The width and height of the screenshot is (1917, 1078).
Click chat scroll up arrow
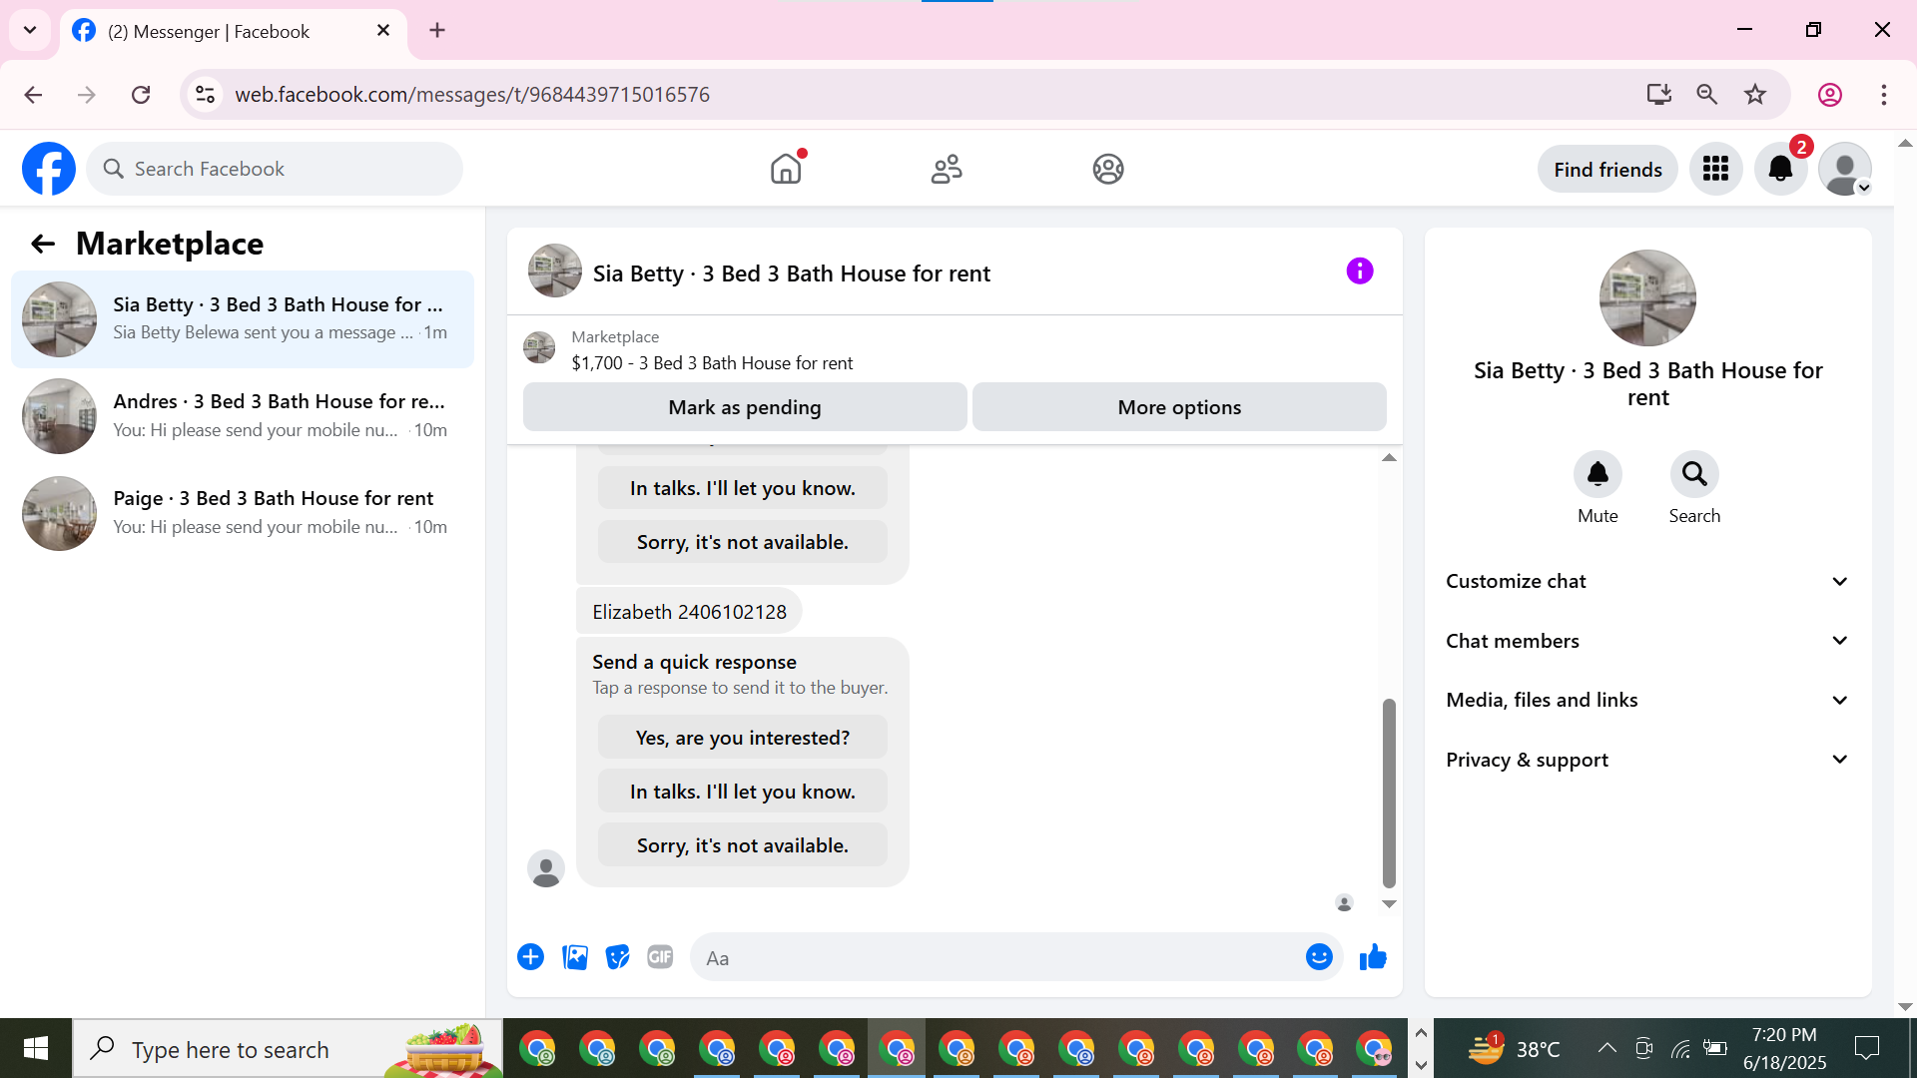[1389, 457]
